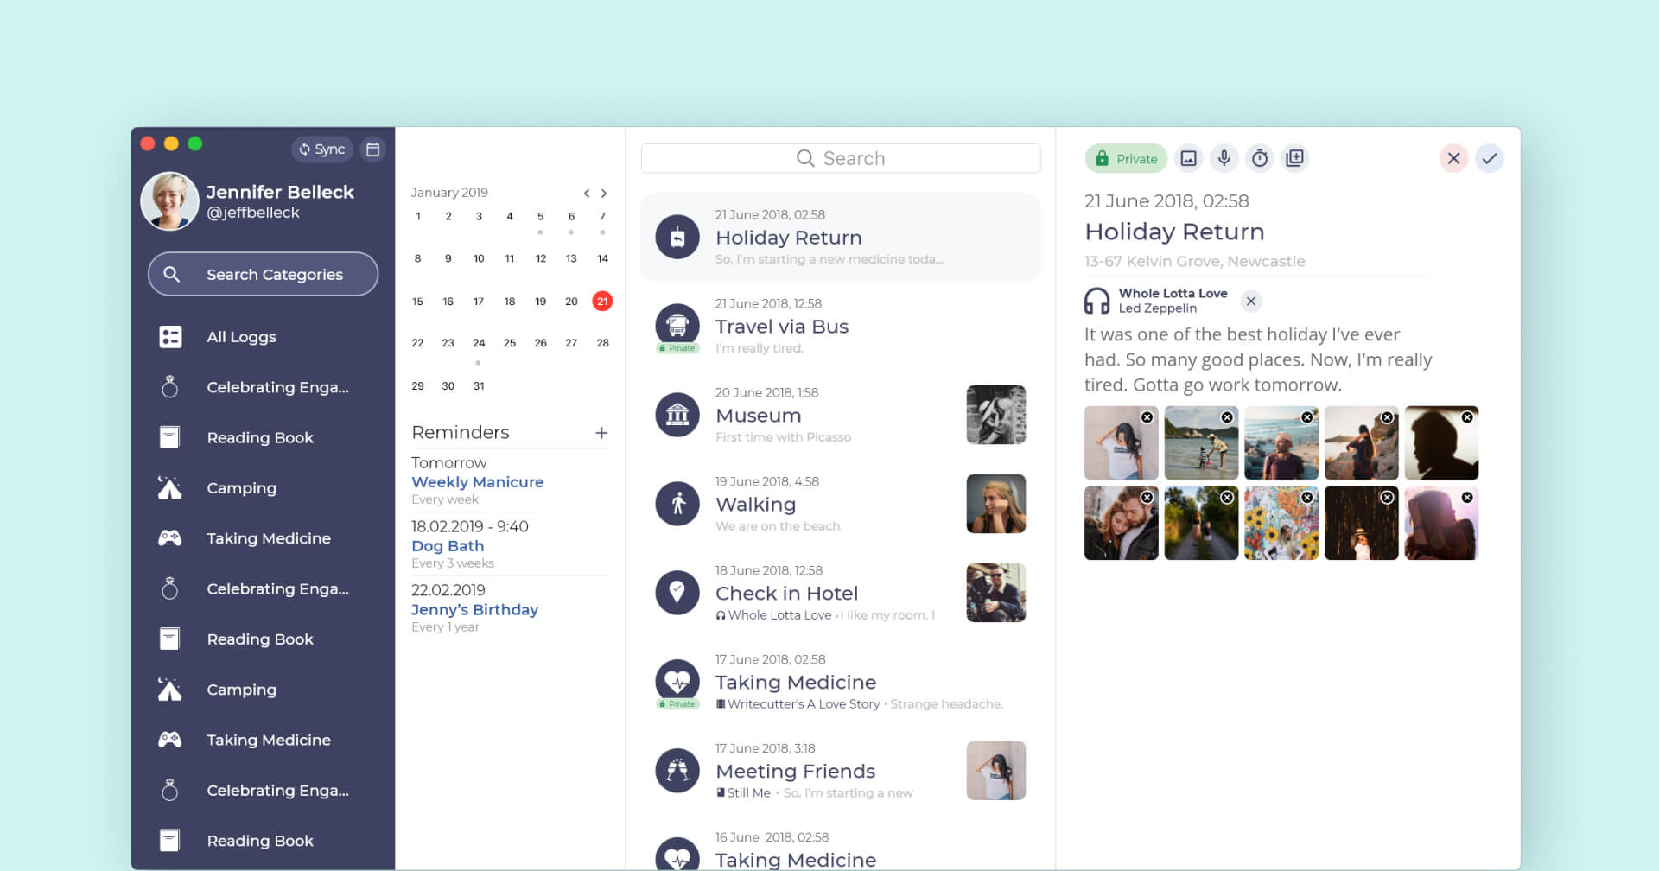This screenshot has width=1659, height=871.
Task: Select Taking Medicine category in the sidebar
Action: 268,537
